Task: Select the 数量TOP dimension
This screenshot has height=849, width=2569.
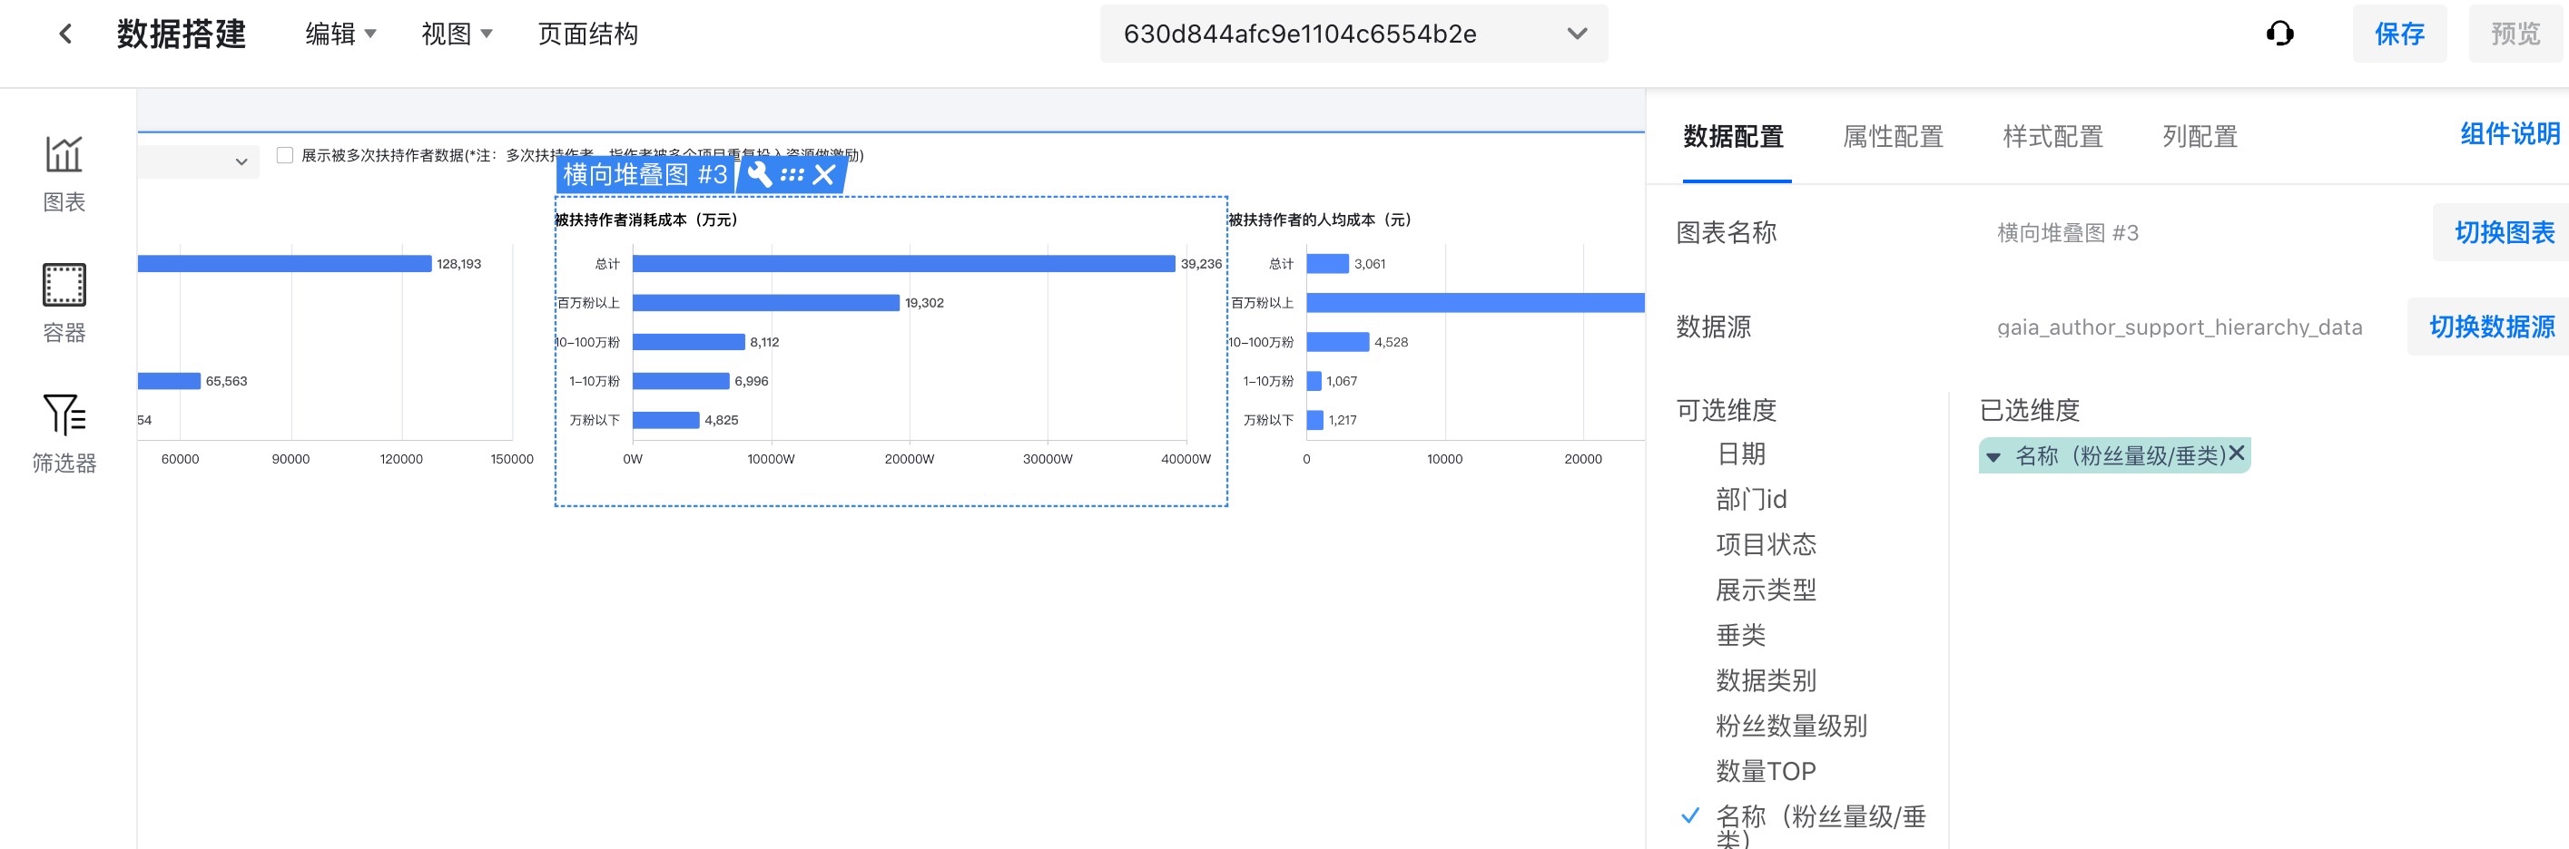Action: point(1766,771)
